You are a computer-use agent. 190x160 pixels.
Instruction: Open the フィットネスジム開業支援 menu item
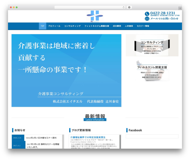[x=97, y=26]
